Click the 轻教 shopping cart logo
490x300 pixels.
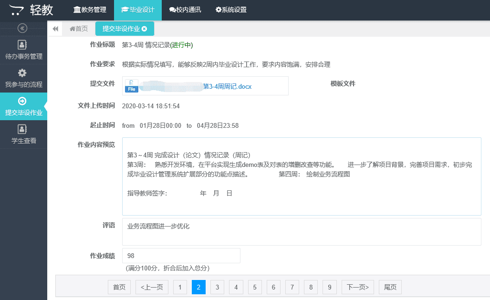18,10
